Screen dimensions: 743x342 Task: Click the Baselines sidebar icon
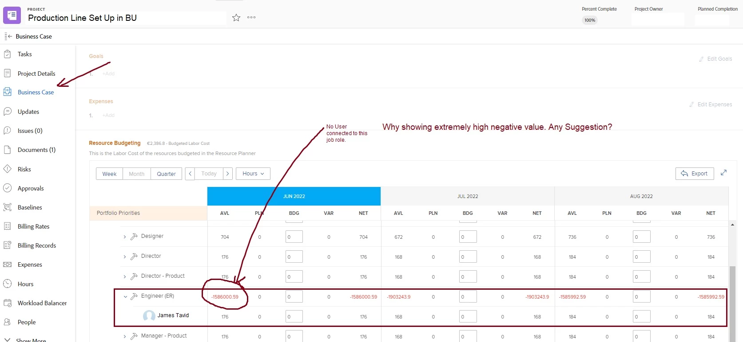(x=7, y=207)
